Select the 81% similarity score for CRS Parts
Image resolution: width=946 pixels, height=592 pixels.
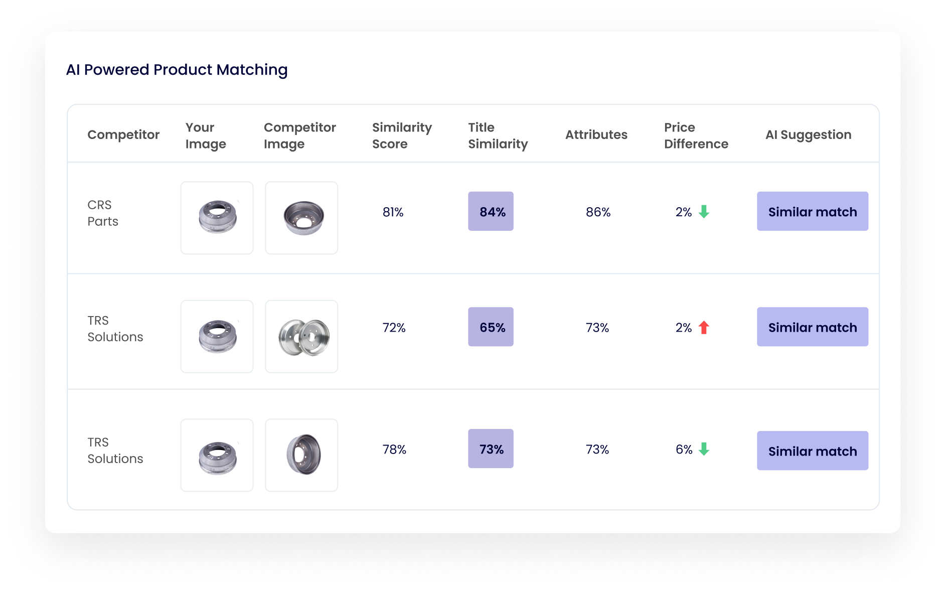coord(394,211)
